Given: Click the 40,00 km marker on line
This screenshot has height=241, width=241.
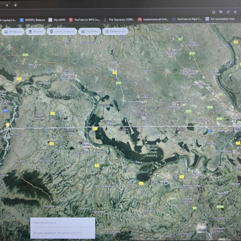Looking at the screenshot, I should pyautogui.click(x=69, y=130).
